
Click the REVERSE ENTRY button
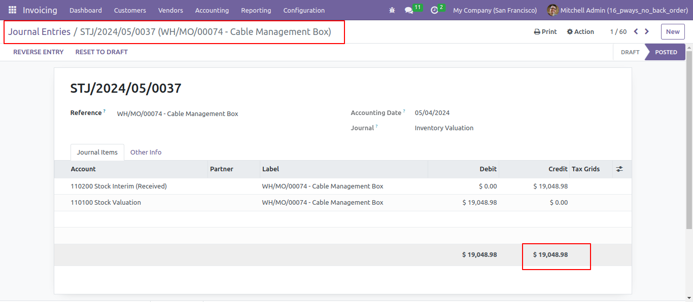(39, 52)
